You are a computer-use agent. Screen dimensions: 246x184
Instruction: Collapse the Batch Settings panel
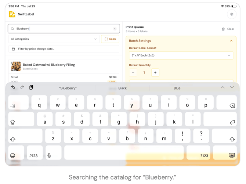(231, 41)
